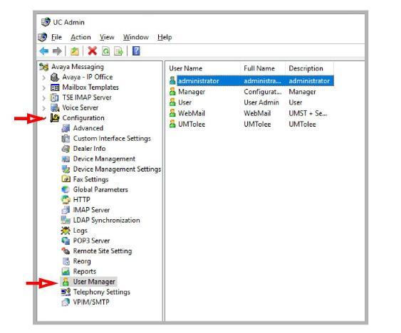
Task: Click the Global Parameters globe icon
Action: point(66,189)
